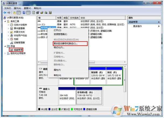164x118 pixels.
Task: Toggle the show/hide console tree button
Action: pyautogui.click(x=19, y=13)
